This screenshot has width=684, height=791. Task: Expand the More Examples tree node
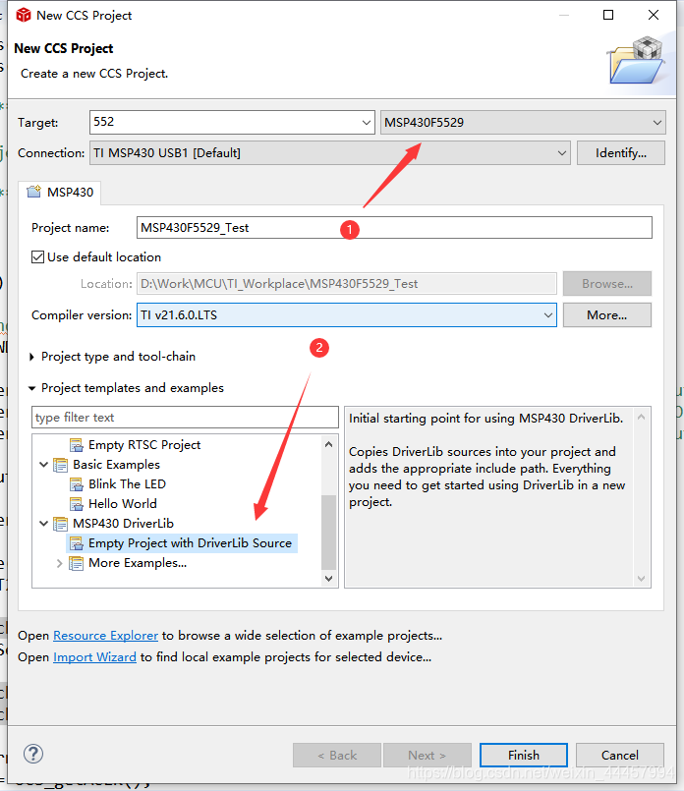[x=60, y=563]
